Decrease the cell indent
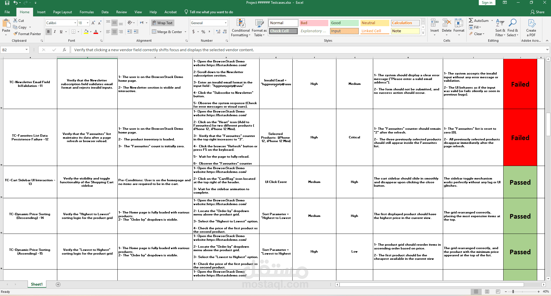Viewport: 551px width, 296px height. (x=130, y=32)
